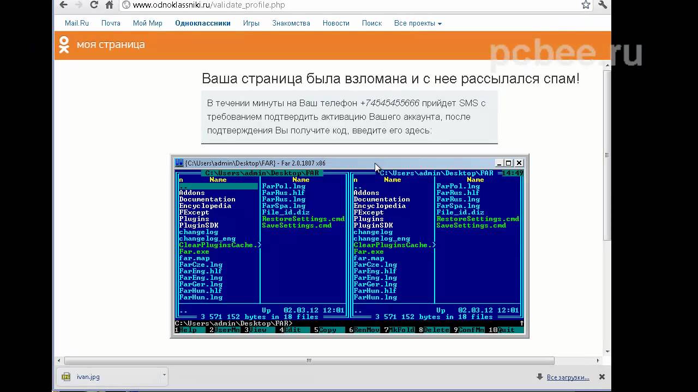Select Addons folder in right Far panel
Viewport: 698px width, 392px height.
pos(366,193)
